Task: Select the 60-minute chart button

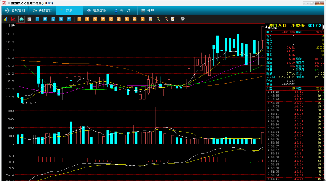Action: tap(119, 19)
